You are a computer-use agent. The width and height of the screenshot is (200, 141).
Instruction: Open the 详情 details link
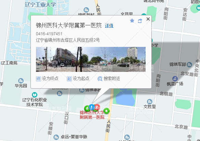pyautogui.click(x=109, y=26)
